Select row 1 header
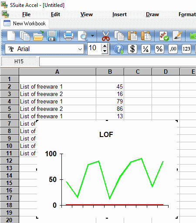The width and height of the screenshot is (196, 223). 10,79
